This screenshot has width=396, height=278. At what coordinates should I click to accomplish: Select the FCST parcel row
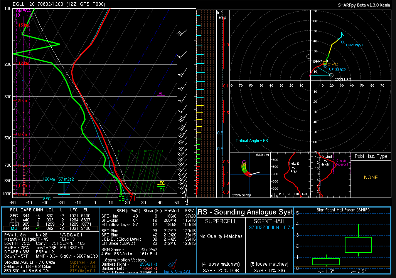[50, 224]
